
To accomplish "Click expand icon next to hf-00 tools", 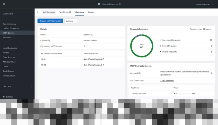I will [x=103, y=65].
